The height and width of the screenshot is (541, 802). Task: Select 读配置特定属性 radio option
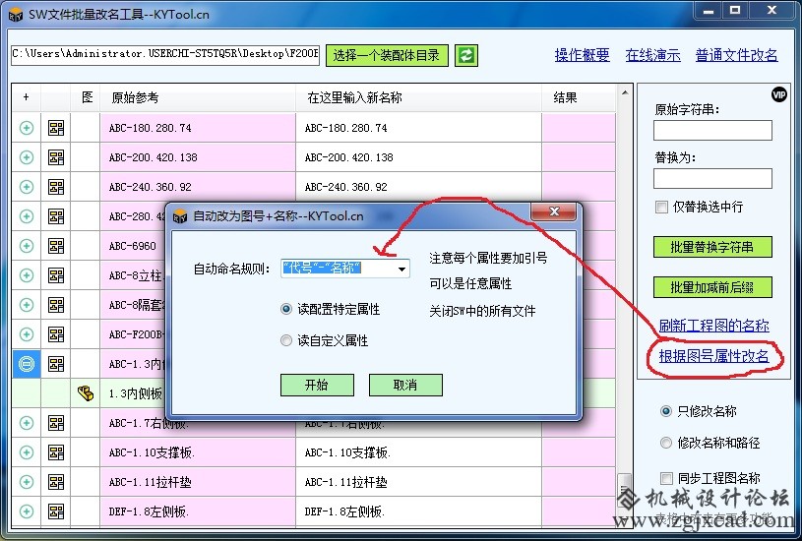(x=286, y=309)
